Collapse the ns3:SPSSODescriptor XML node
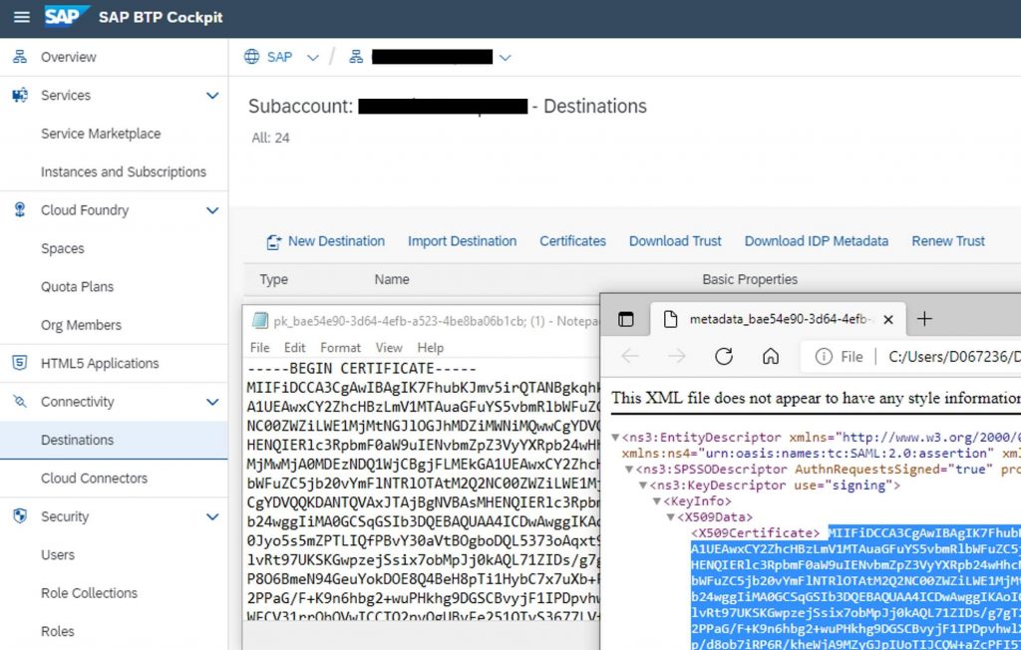1021x650 pixels. (629, 469)
